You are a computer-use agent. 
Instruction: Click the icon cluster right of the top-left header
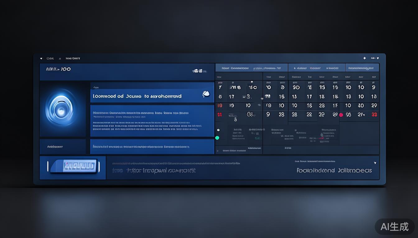click(x=199, y=71)
